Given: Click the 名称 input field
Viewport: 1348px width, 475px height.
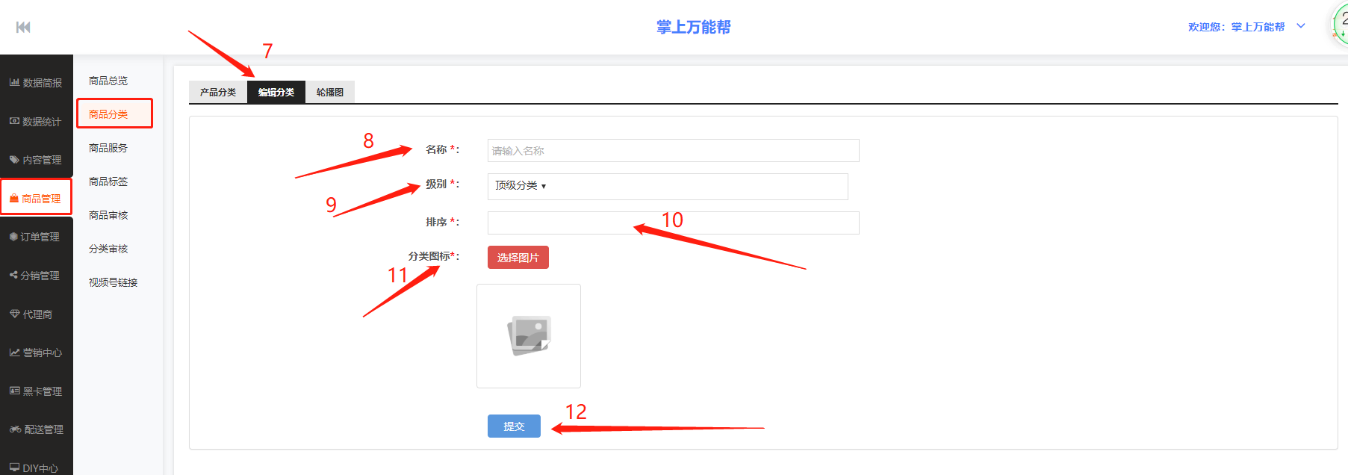Looking at the screenshot, I should pos(673,151).
